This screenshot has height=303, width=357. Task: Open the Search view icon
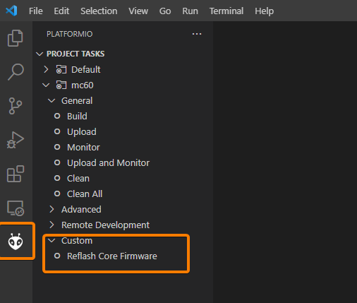click(x=16, y=72)
